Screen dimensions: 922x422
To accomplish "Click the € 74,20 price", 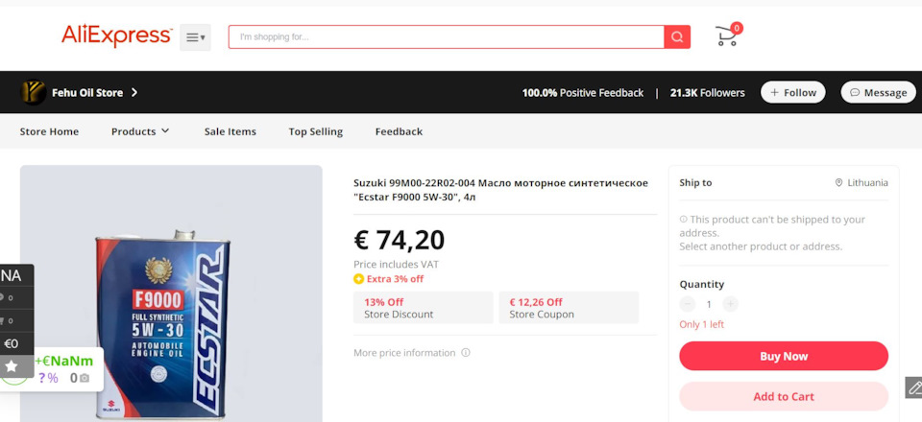I will [x=400, y=240].
